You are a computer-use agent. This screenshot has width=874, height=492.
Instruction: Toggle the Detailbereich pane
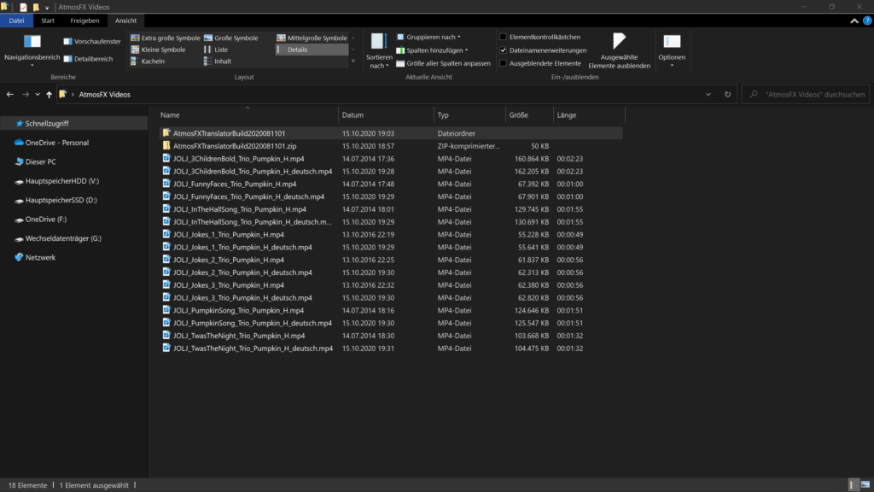[x=88, y=59]
